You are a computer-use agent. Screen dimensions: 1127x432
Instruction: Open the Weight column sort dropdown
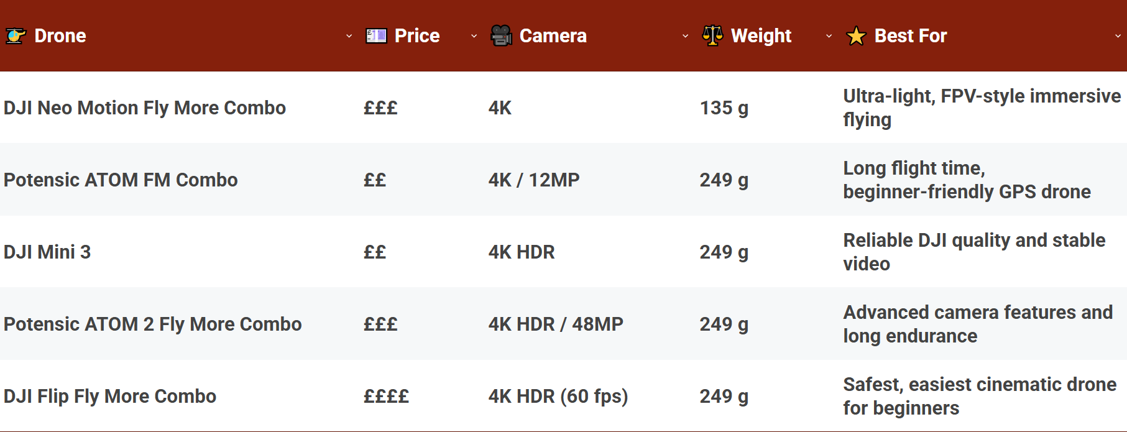pos(829,37)
